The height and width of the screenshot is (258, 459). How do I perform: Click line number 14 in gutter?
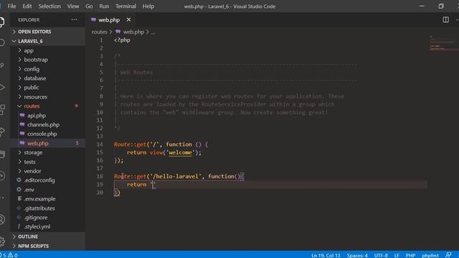tap(100, 144)
